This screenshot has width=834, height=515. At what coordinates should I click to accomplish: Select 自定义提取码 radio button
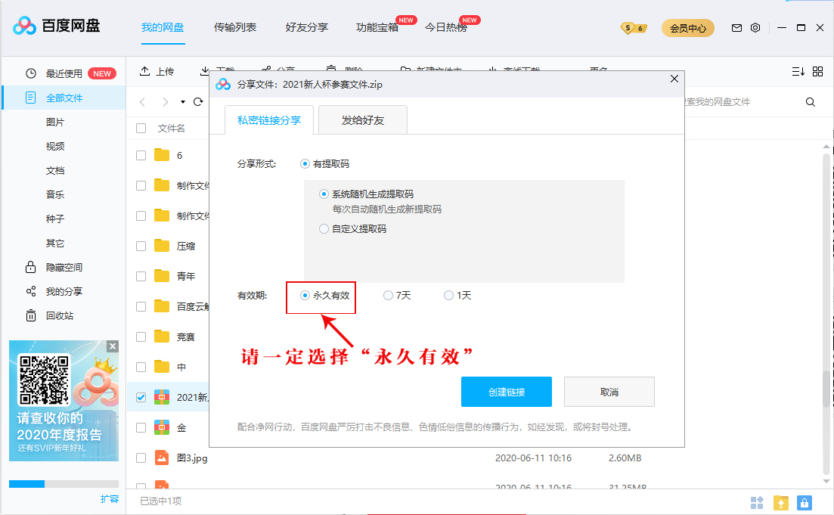pyautogui.click(x=324, y=229)
